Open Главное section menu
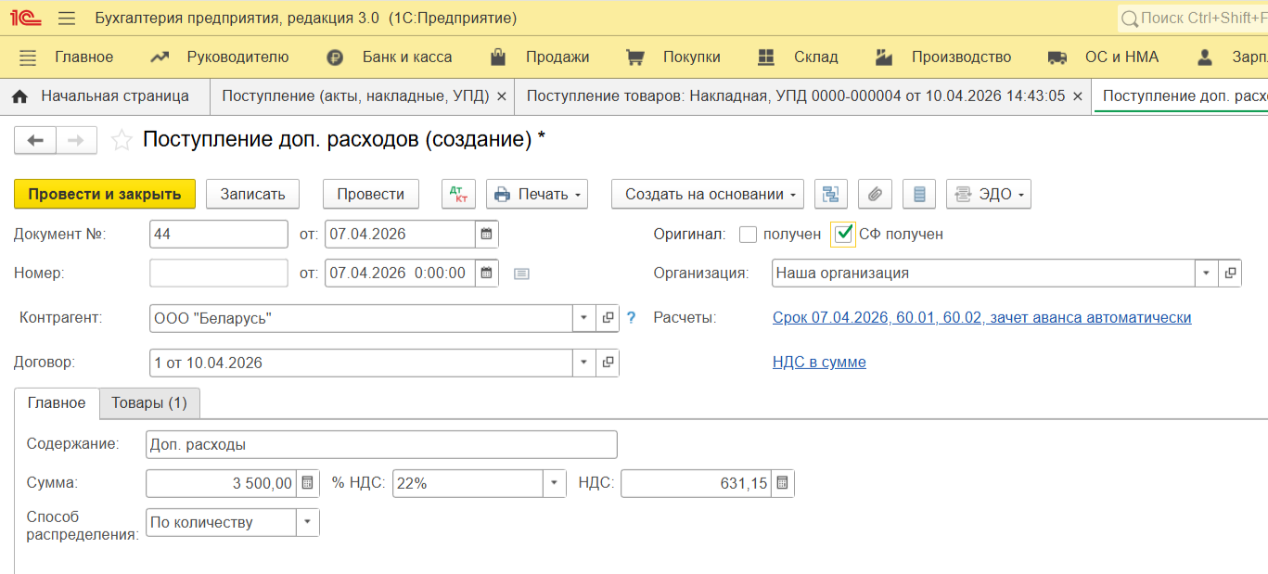Viewport: 1268px width, 574px height. pyautogui.click(x=83, y=57)
